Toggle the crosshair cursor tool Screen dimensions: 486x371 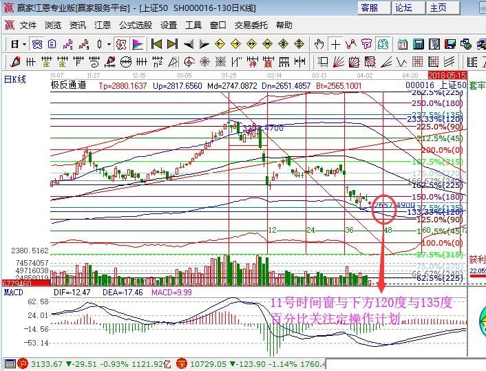coord(335,44)
